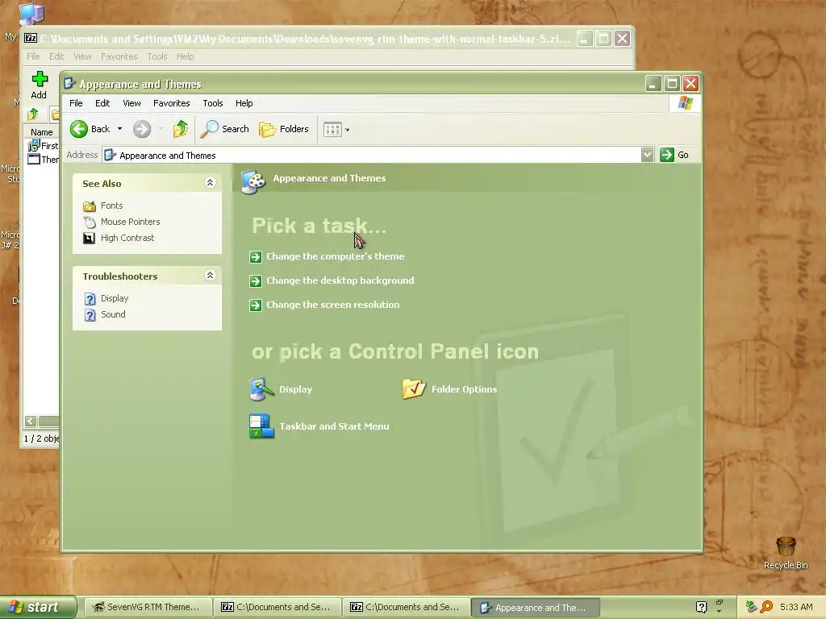The image size is (826, 619).
Task: Open Fonts from See Also
Action: 111,206
